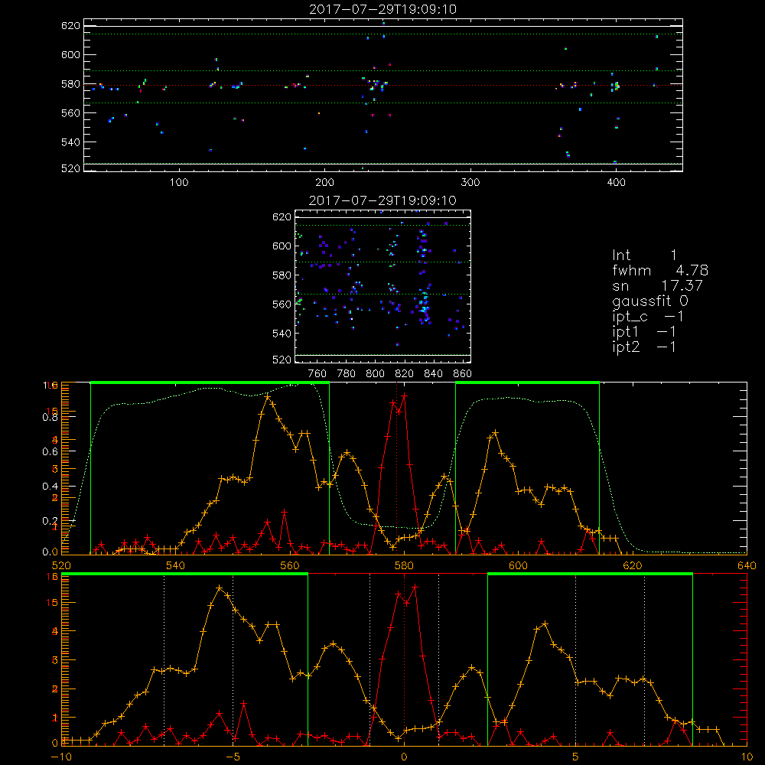Select the 'Int 1' readout line
765x765 pixels.
click(x=645, y=256)
